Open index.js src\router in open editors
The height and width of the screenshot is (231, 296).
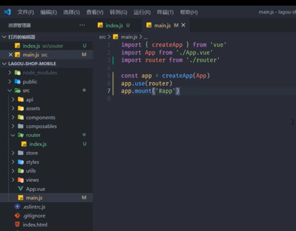pyautogui.click(x=46, y=46)
